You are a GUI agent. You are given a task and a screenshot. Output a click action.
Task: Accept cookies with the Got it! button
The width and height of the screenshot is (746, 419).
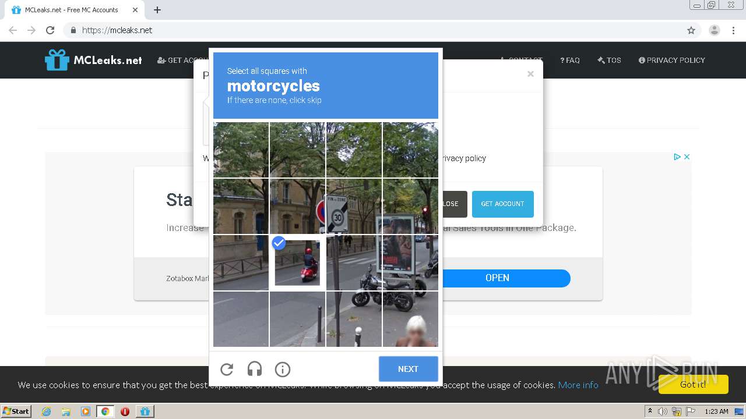tap(693, 384)
